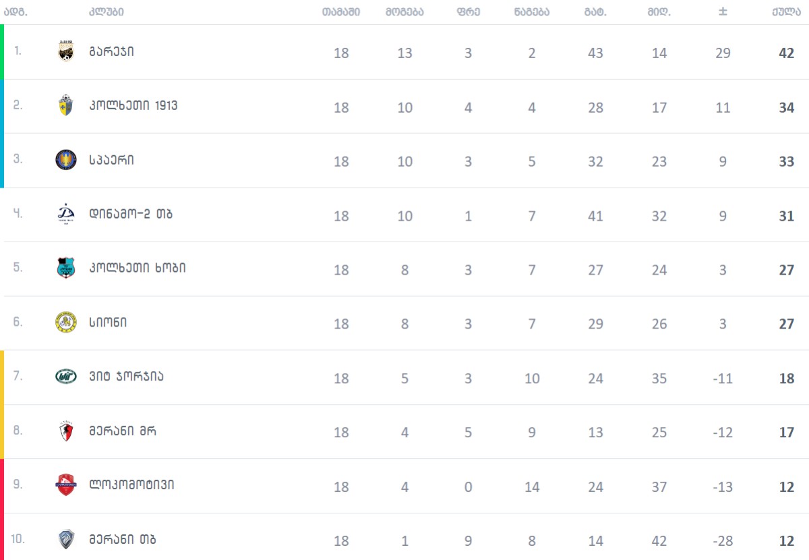Viewport: 809px width, 560px height.
Task: Open the სპაერი team logo
Action: coord(65,160)
